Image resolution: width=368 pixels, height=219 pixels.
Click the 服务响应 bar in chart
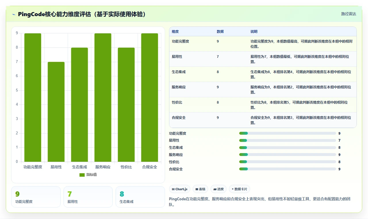(x=103, y=98)
